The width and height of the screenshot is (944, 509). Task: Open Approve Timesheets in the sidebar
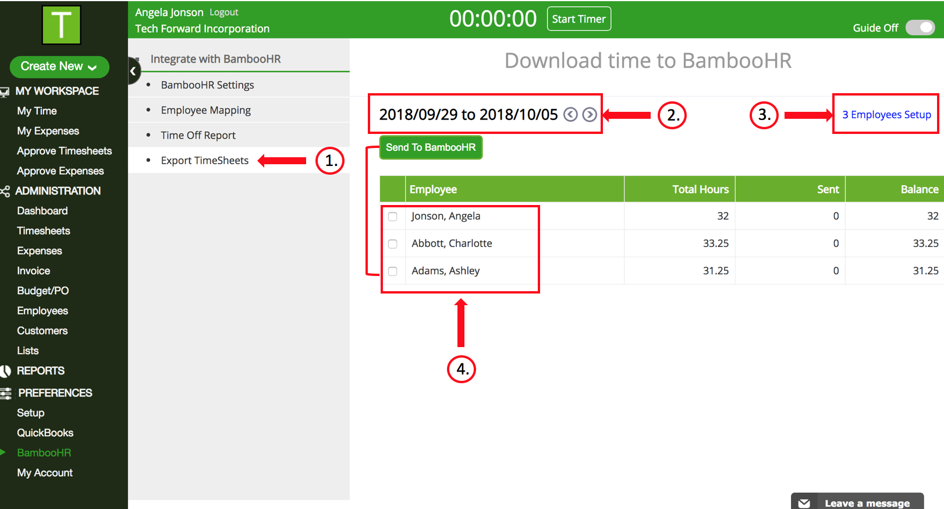click(64, 151)
